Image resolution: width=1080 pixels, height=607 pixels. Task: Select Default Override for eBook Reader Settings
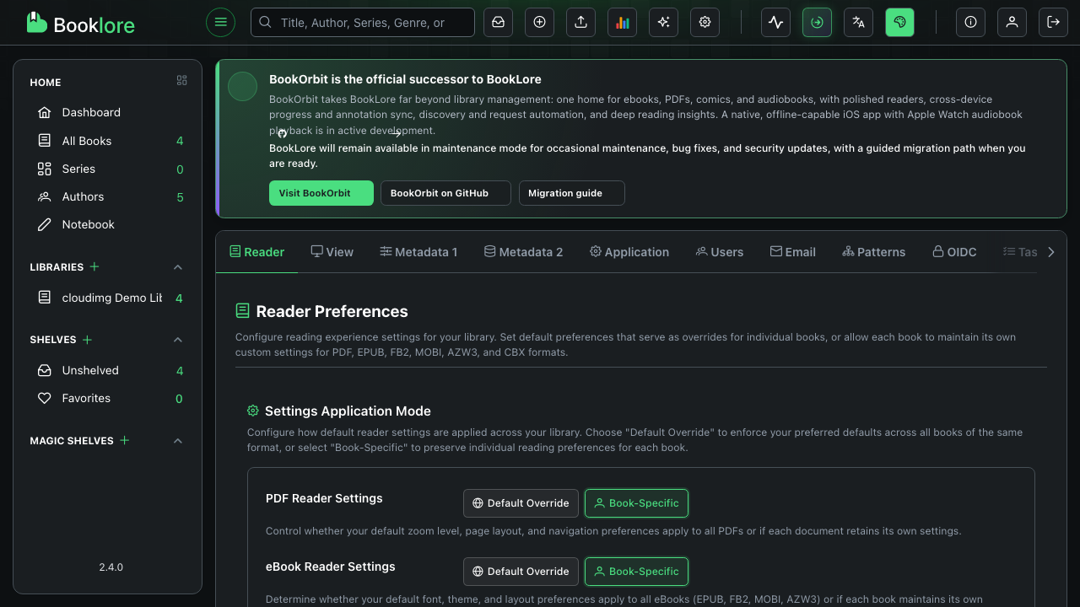point(521,572)
